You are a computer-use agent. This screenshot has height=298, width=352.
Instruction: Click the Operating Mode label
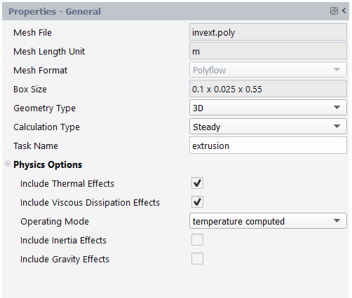coord(55,222)
